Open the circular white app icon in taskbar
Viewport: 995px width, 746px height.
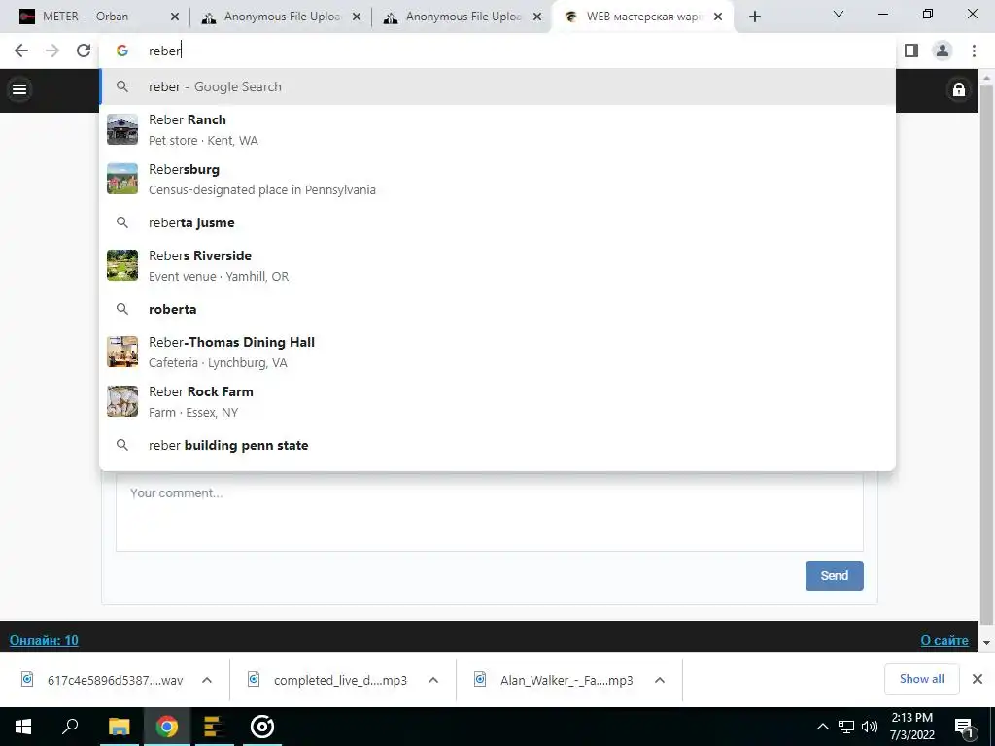tap(262, 727)
